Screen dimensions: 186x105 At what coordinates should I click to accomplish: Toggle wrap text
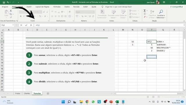pyautogui.click(x=70, y=12)
